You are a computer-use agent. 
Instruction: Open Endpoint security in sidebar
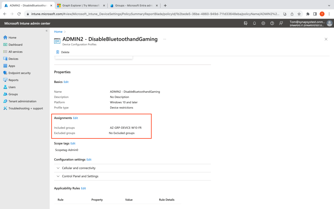[x=19, y=73]
